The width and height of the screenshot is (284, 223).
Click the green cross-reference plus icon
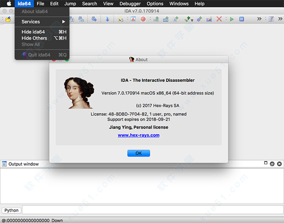(x=187, y=19)
